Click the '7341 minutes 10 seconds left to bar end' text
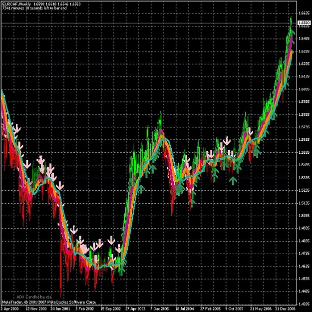Viewport: 312px width, 312px height. click(x=34, y=8)
